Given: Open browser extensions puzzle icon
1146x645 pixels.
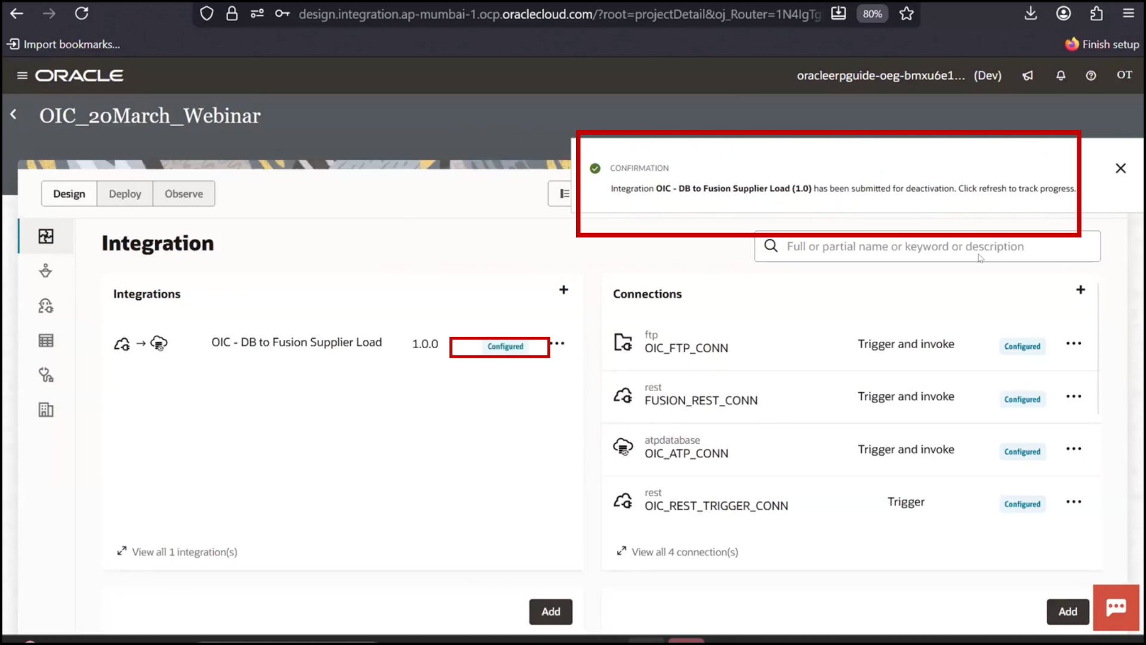Looking at the screenshot, I should tap(1096, 13).
